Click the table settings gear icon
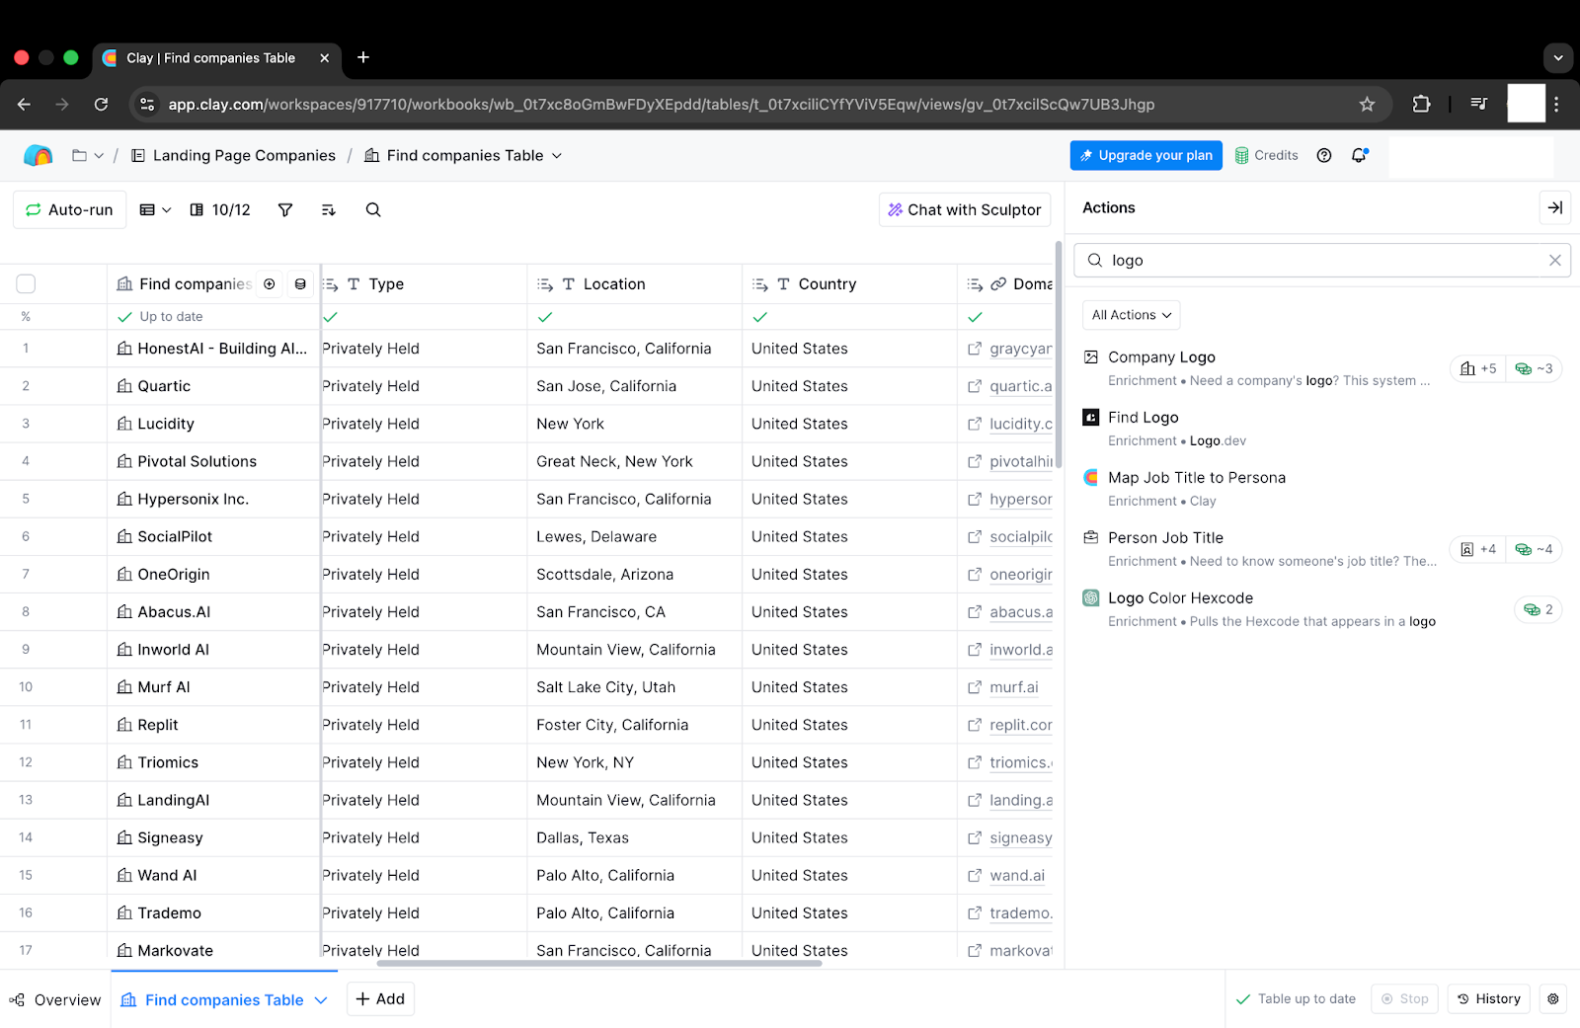 [x=1552, y=998]
